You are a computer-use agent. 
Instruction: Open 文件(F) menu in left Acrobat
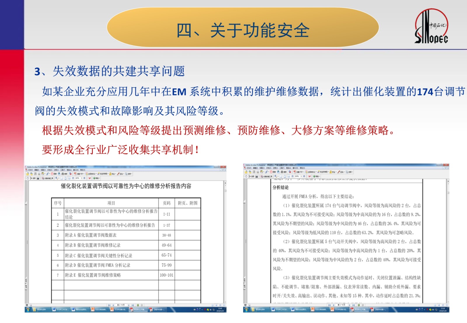[x=30, y=170]
